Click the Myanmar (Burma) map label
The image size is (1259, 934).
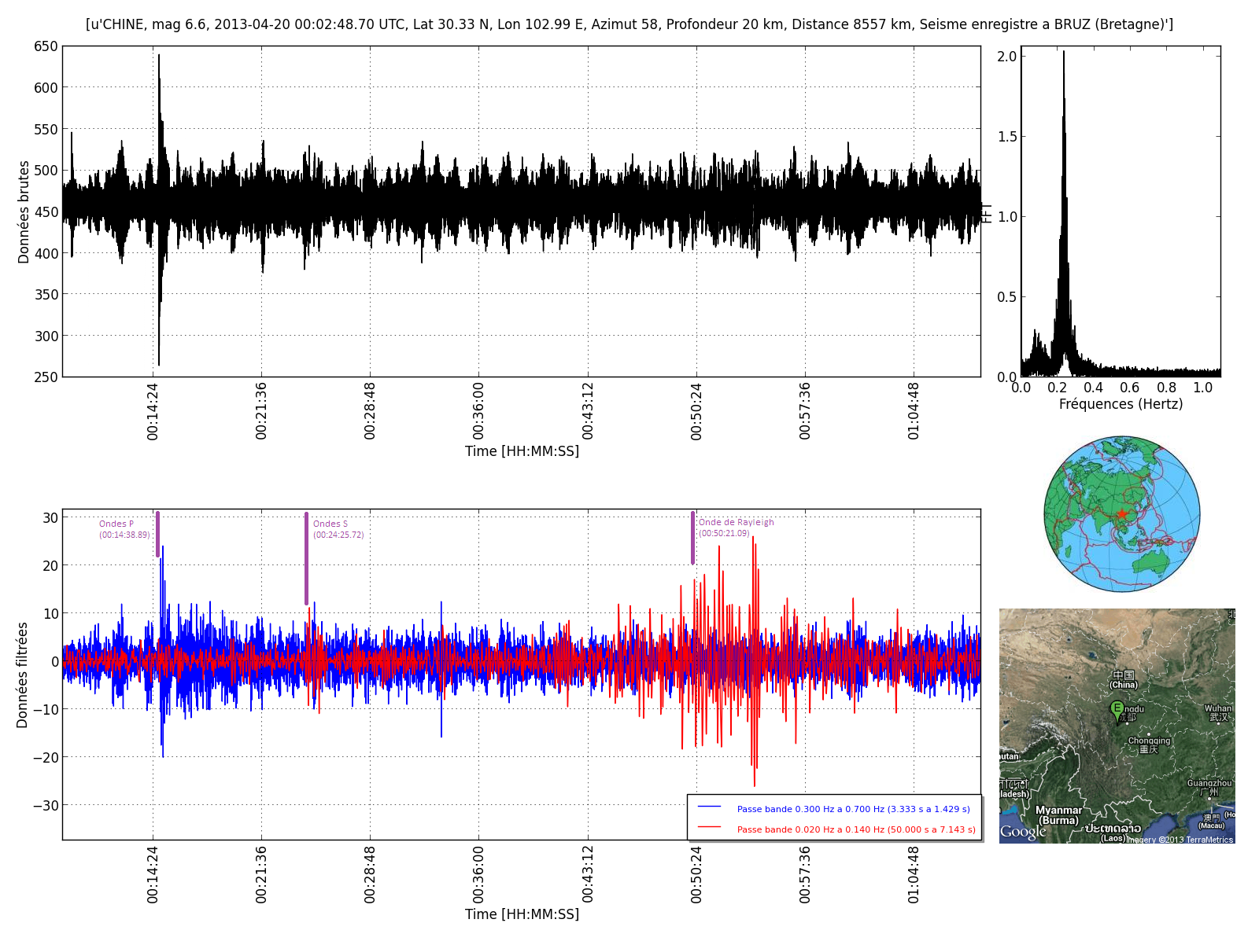(x=1058, y=815)
